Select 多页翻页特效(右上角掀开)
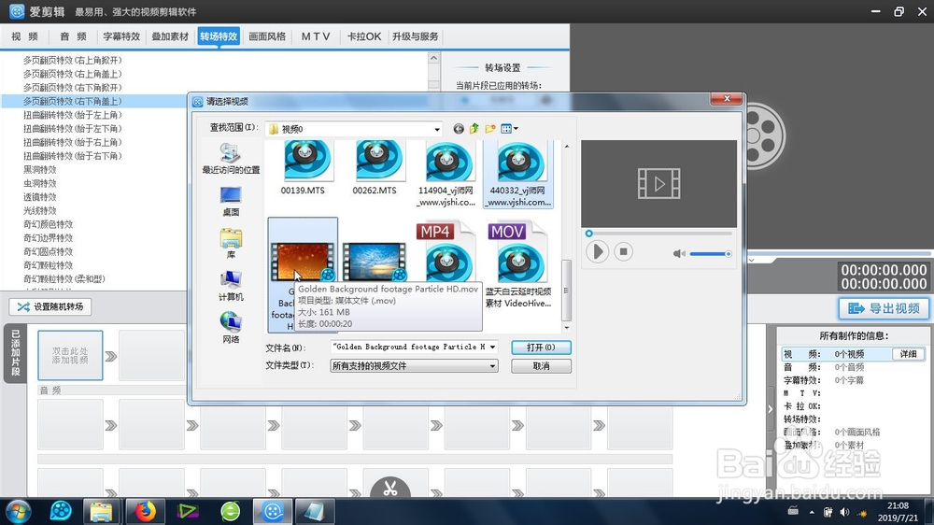 73,60
